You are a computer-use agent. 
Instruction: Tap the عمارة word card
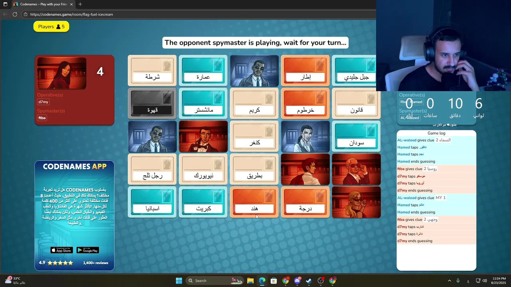203,71
